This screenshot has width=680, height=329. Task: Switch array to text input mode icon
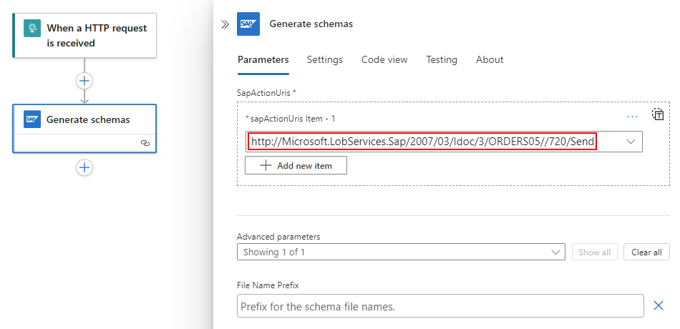[658, 114]
